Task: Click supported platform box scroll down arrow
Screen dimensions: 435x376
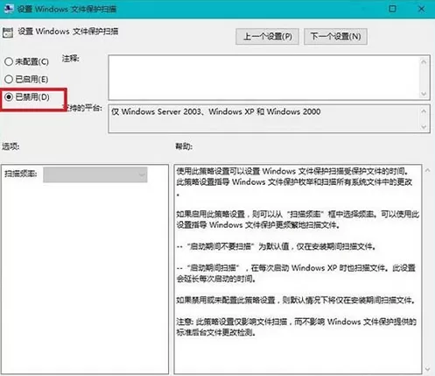Action: point(424,127)
